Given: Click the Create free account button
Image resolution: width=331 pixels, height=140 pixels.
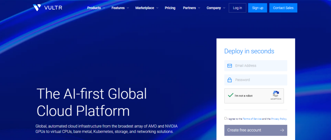Looking at the screenshot, I should click(256, 130).
